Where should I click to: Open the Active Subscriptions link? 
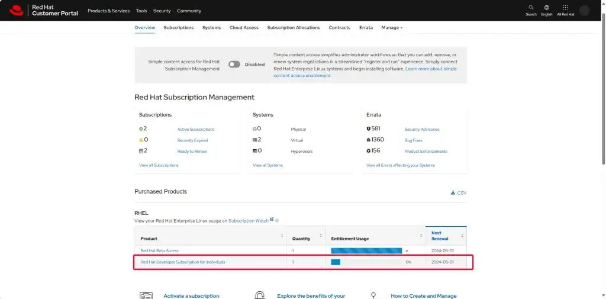tap(196, 130)
